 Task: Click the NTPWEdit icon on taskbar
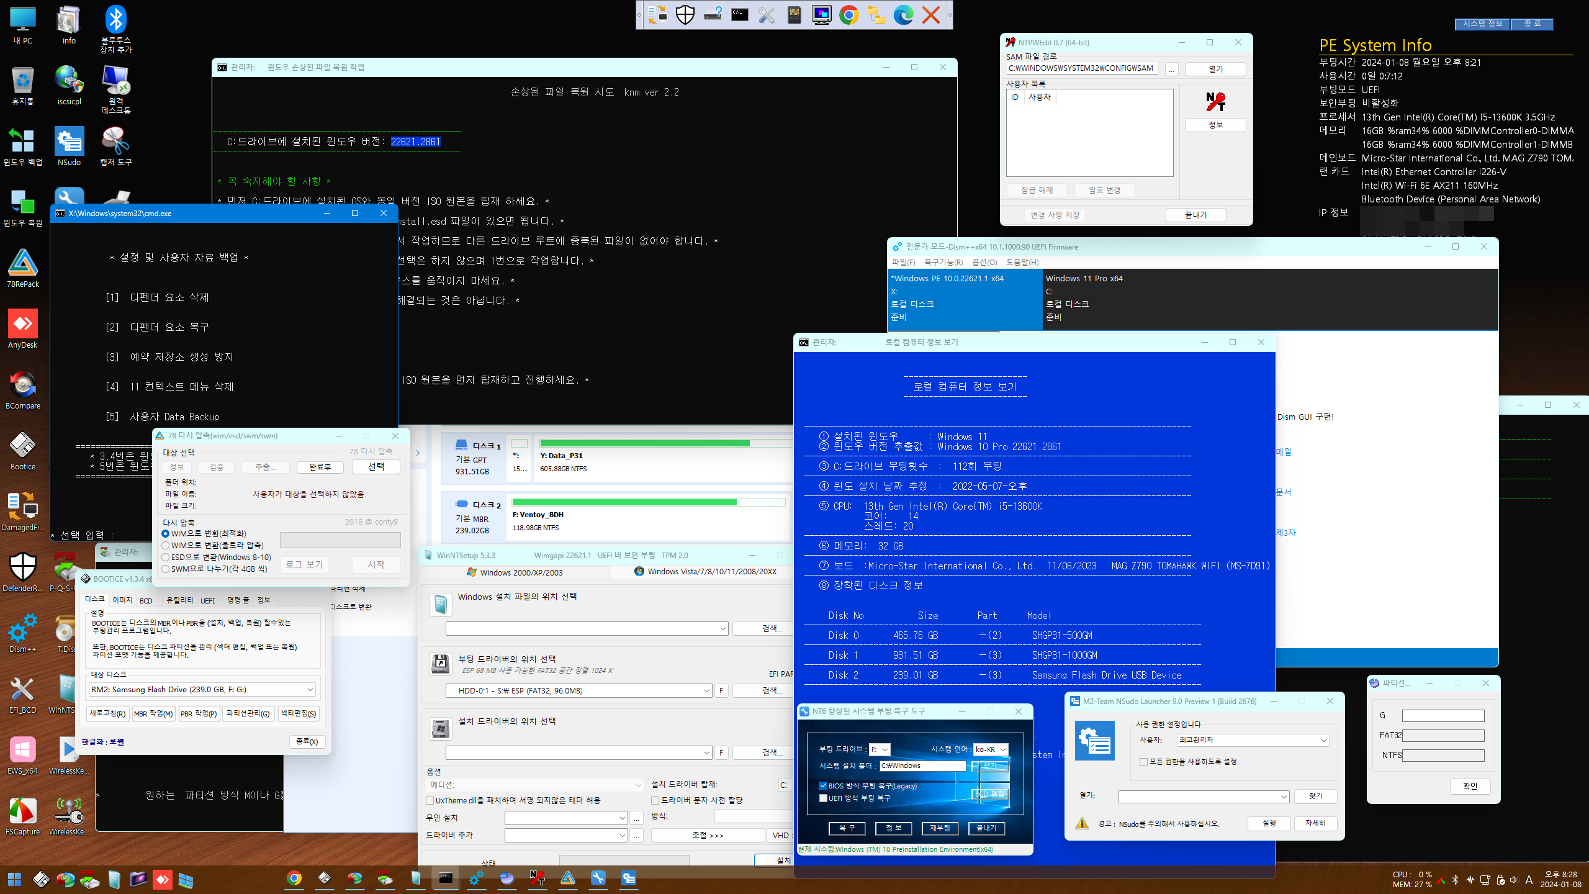(538, 878)
